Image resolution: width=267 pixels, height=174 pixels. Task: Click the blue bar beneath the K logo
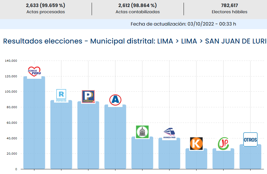pos(196,160)
